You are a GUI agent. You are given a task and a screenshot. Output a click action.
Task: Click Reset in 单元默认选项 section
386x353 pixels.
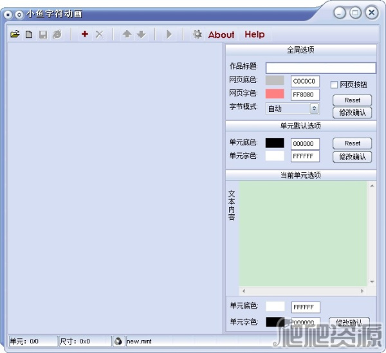coord(353,143)
